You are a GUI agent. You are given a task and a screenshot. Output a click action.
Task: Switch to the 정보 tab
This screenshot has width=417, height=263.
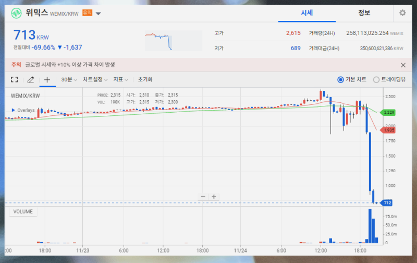click(x=364, y=13)
